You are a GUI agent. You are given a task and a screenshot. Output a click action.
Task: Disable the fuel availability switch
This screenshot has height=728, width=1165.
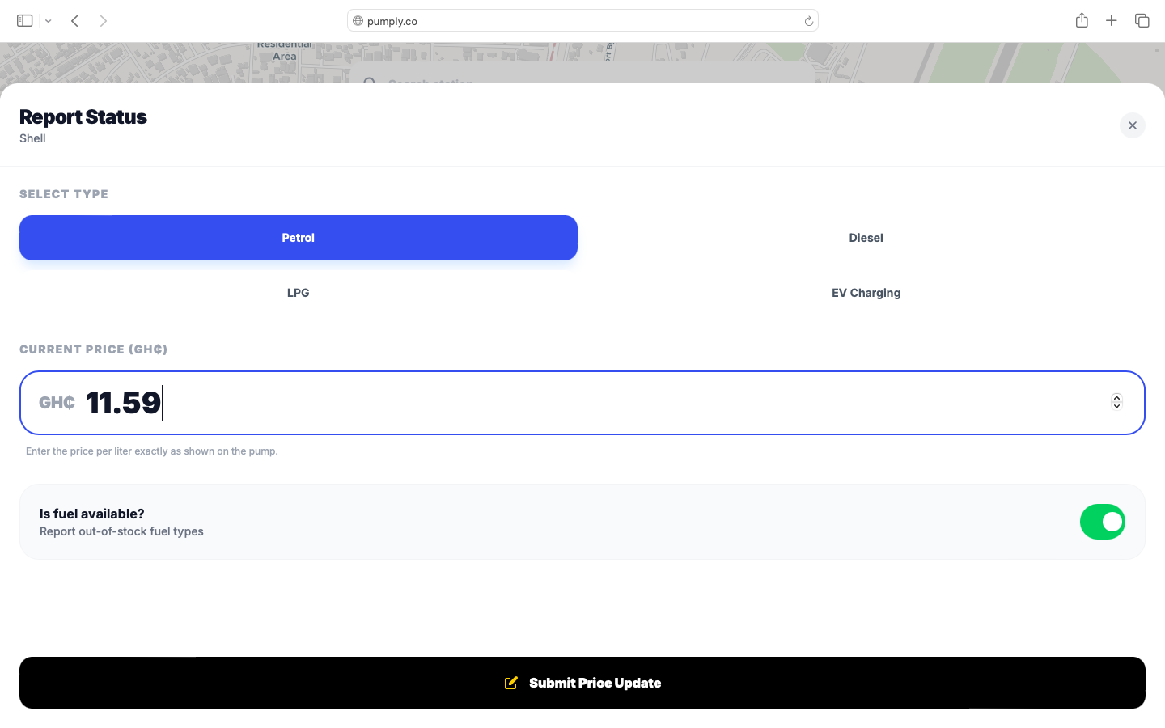coord(1103,522)
